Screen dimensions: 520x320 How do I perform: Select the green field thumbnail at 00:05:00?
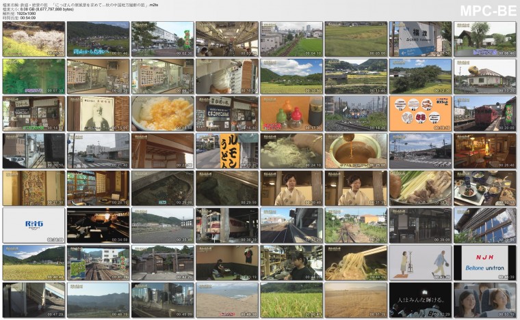356,39
